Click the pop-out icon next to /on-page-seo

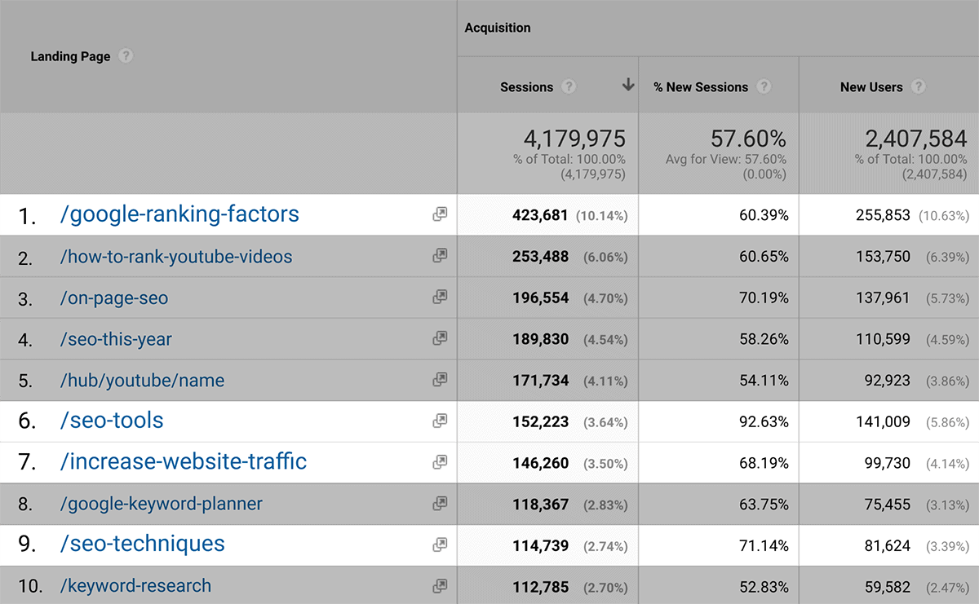440,297
